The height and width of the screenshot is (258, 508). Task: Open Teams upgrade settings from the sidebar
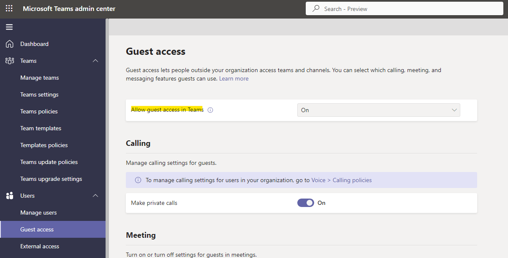click(x=51, y=178)
